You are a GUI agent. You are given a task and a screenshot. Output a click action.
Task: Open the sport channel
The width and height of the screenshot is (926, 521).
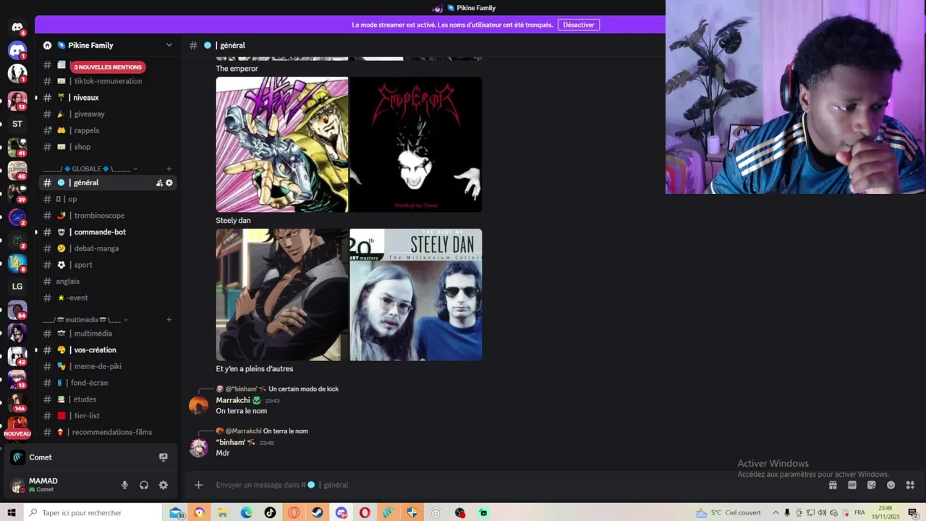[108, 265]
